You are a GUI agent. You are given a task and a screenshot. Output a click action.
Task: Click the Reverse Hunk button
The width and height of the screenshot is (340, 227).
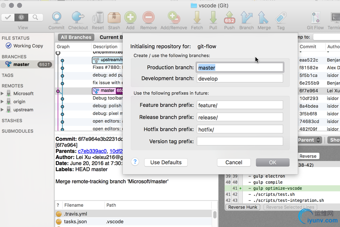click(242, 207)
